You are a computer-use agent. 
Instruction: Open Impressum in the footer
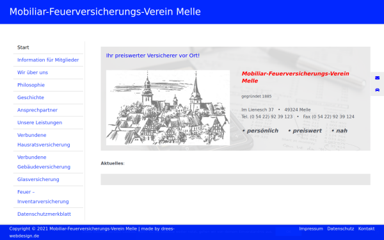pos(311,228)
